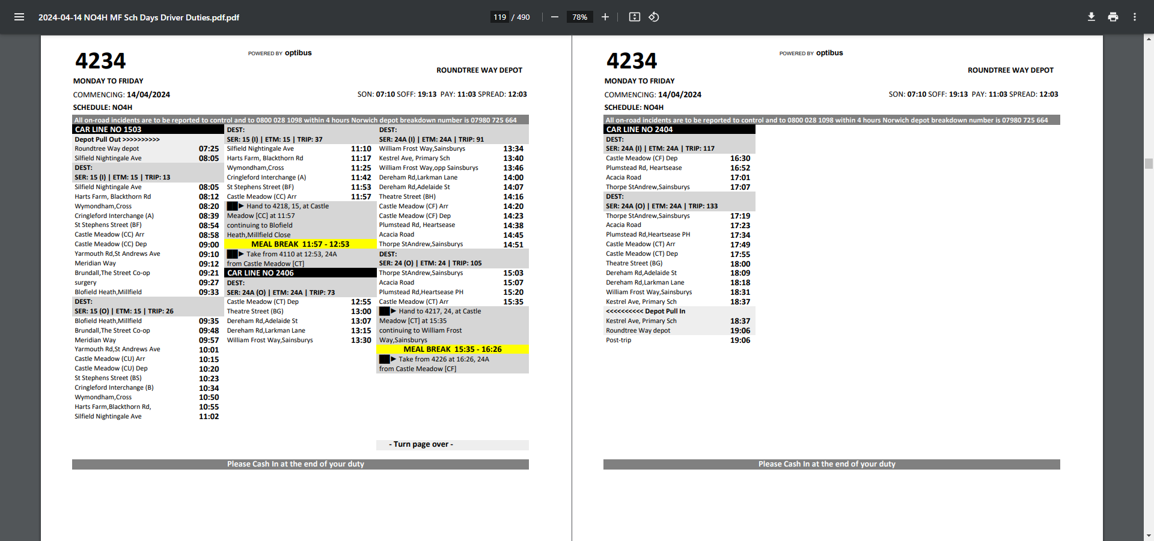1154x541 pixels.
Task: Click the scrollbar down arrow
Action: (1149, 536)
